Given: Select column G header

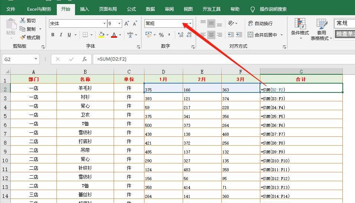Looking at the screenshot, I should click(301, 71).
